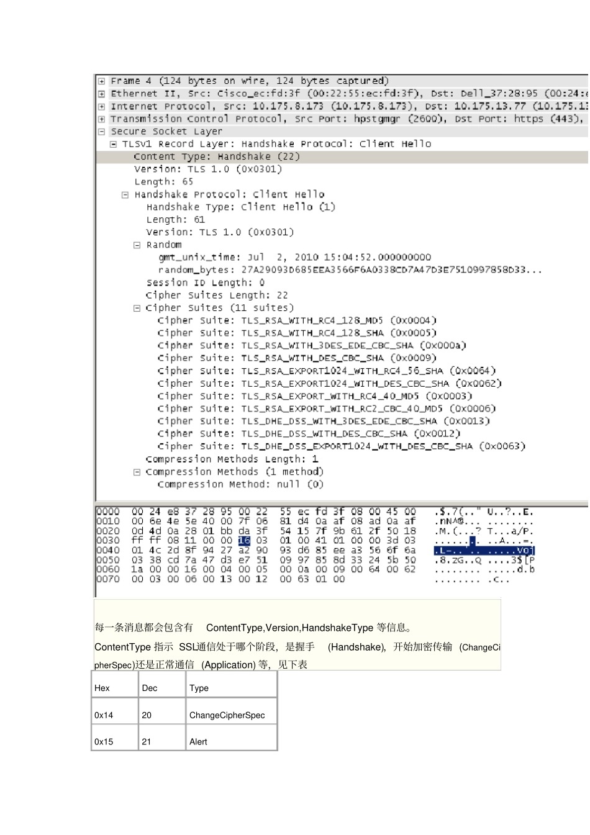Expand Transmission Control Protocol details
This screenshot has height=835, width=590.
(x=101, y=119)
